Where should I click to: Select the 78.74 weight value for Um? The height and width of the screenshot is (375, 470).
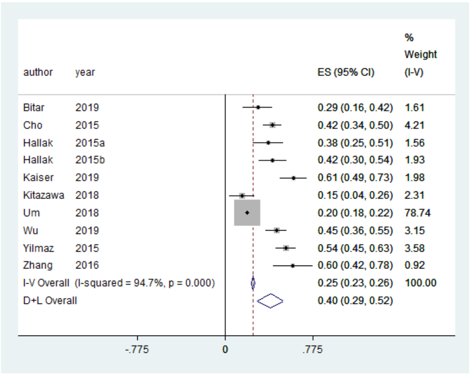coord(418,213)
